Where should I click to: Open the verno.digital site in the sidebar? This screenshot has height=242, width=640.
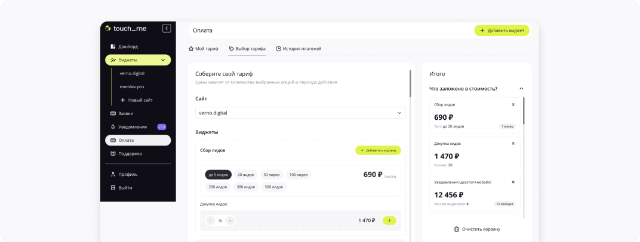[133, 73]
